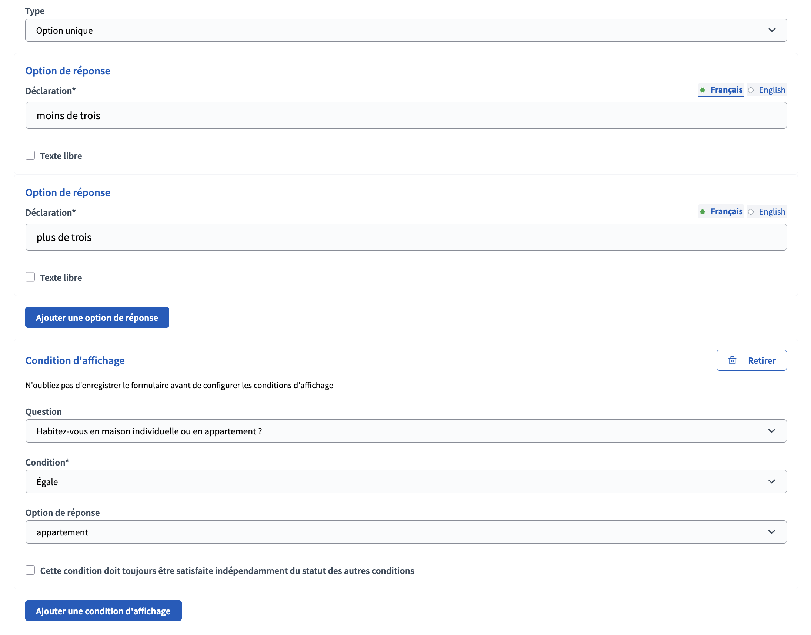811x635 pixels.
Task: Open the Type Option unique dropdown
Action: click(372, 30)
